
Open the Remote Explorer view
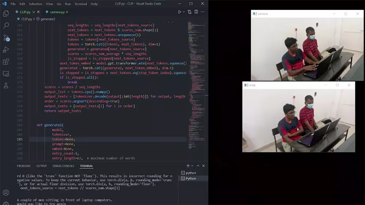6,74
